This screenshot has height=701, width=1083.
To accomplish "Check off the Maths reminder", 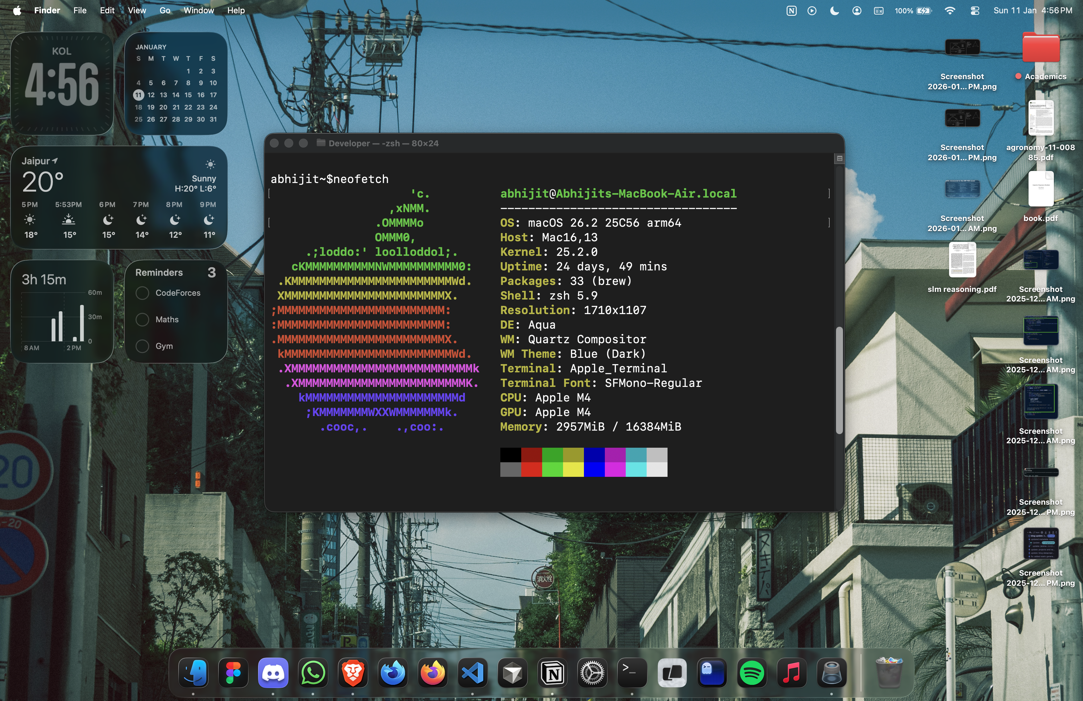I will click(x=142, y=319).
